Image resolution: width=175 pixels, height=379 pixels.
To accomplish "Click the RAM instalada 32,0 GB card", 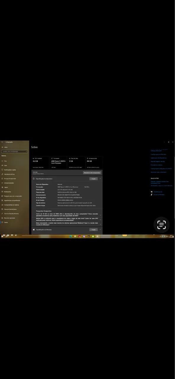I will (x=40, y=163).
